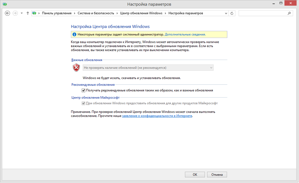Open Панель управления breadcrumb

(x=57, y=13)
